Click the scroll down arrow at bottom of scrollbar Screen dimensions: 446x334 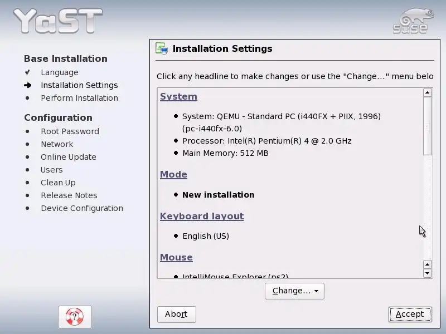click(x=427, y=273)
